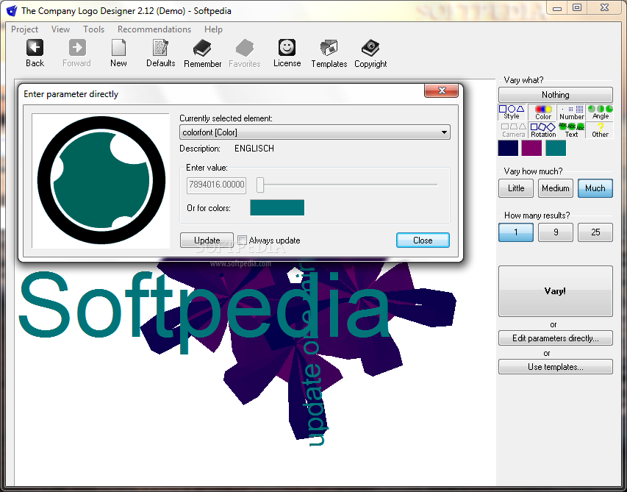Choose 9 results

(556, 232)
